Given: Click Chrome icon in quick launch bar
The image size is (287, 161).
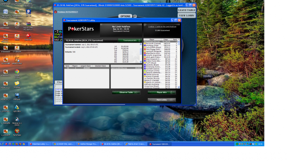Looking at the screenshot, I should (24, 144).
